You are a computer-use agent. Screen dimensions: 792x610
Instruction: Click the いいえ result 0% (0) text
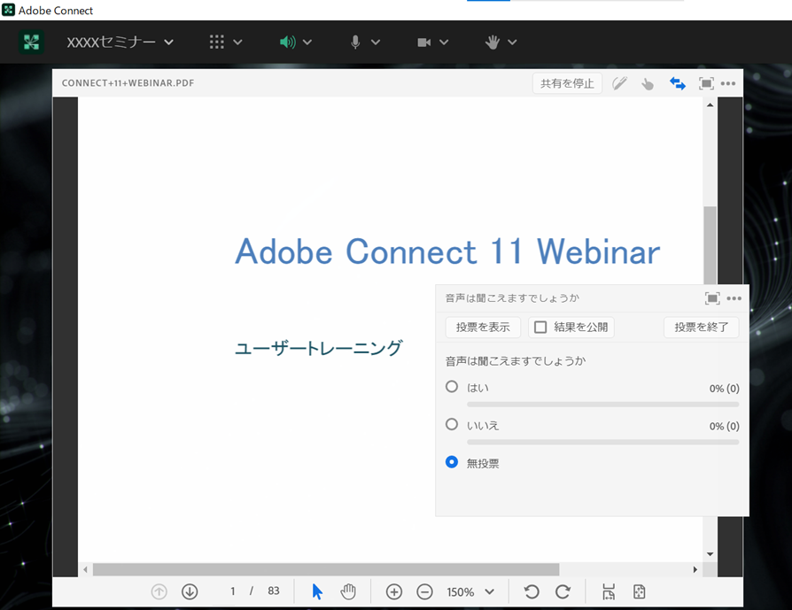coord(725,426)
